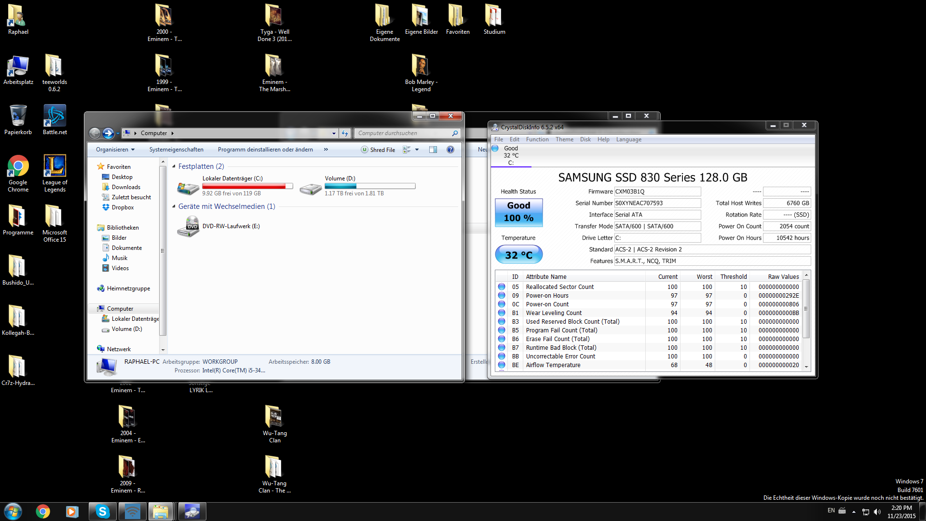Open the view options dropdown arrow

tap(417, 150)
